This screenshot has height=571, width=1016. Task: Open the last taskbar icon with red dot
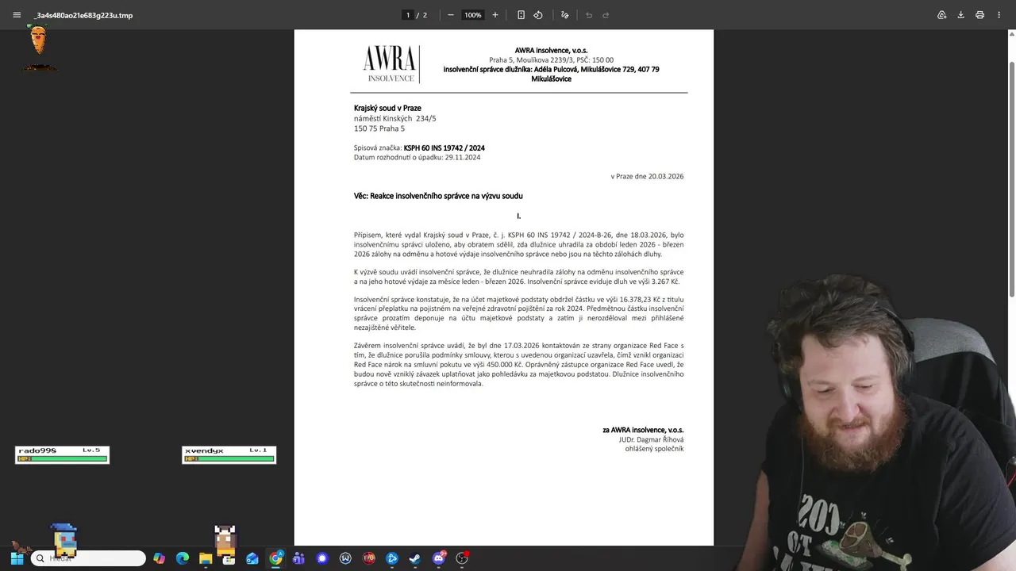tap(462, 558)
